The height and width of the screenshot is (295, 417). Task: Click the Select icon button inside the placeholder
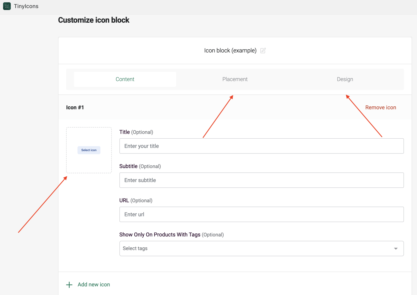pyautogui.click(x=89, y=150)
